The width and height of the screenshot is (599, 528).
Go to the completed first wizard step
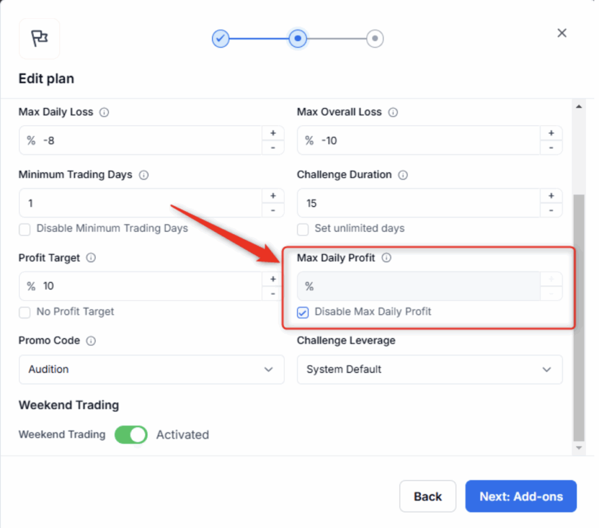[221, 39]
